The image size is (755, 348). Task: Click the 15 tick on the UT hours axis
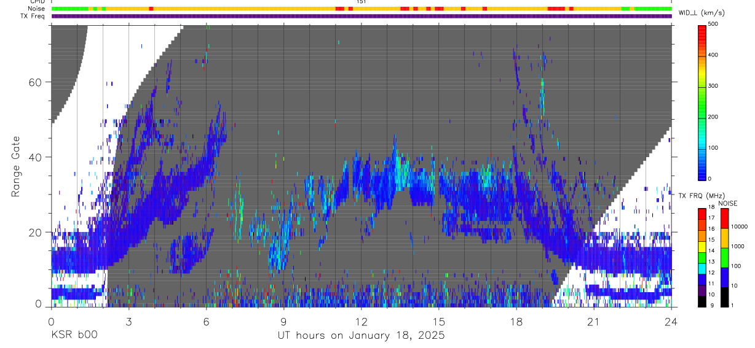439,322
